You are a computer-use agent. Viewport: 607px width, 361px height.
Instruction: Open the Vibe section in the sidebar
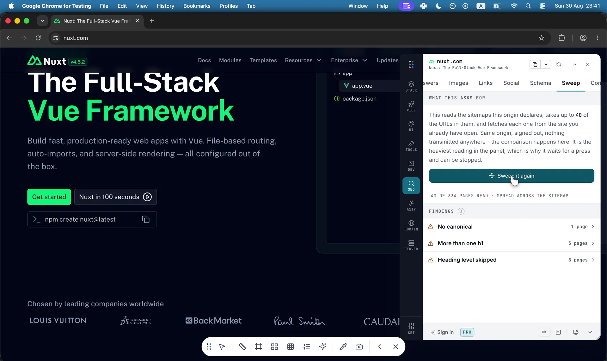point(411,106)
